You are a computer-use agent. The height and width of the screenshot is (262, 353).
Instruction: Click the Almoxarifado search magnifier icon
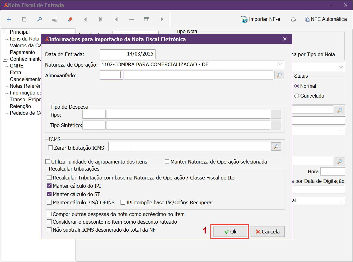[x=279, y=75]
